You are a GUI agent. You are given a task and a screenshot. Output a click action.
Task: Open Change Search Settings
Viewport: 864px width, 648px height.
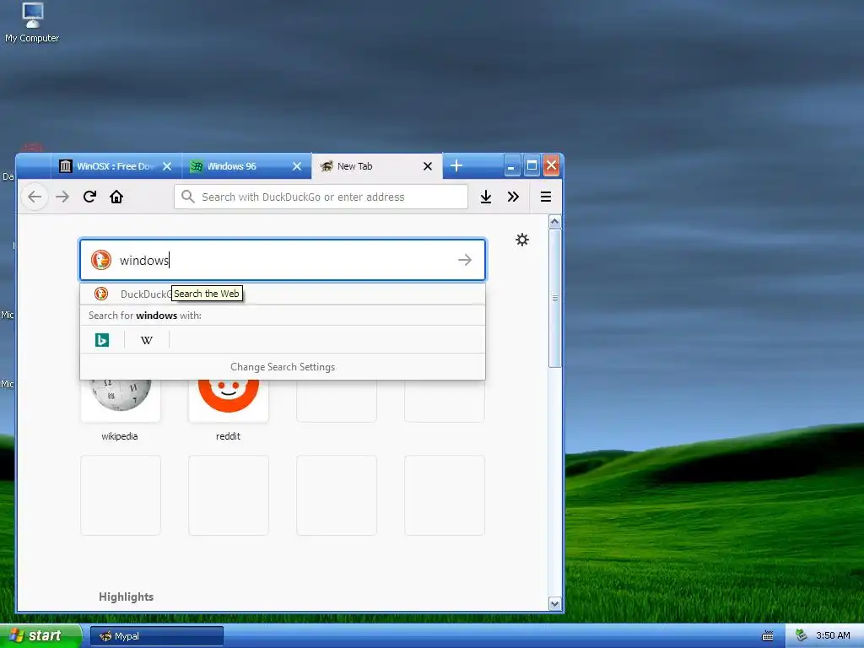[283, 367]
